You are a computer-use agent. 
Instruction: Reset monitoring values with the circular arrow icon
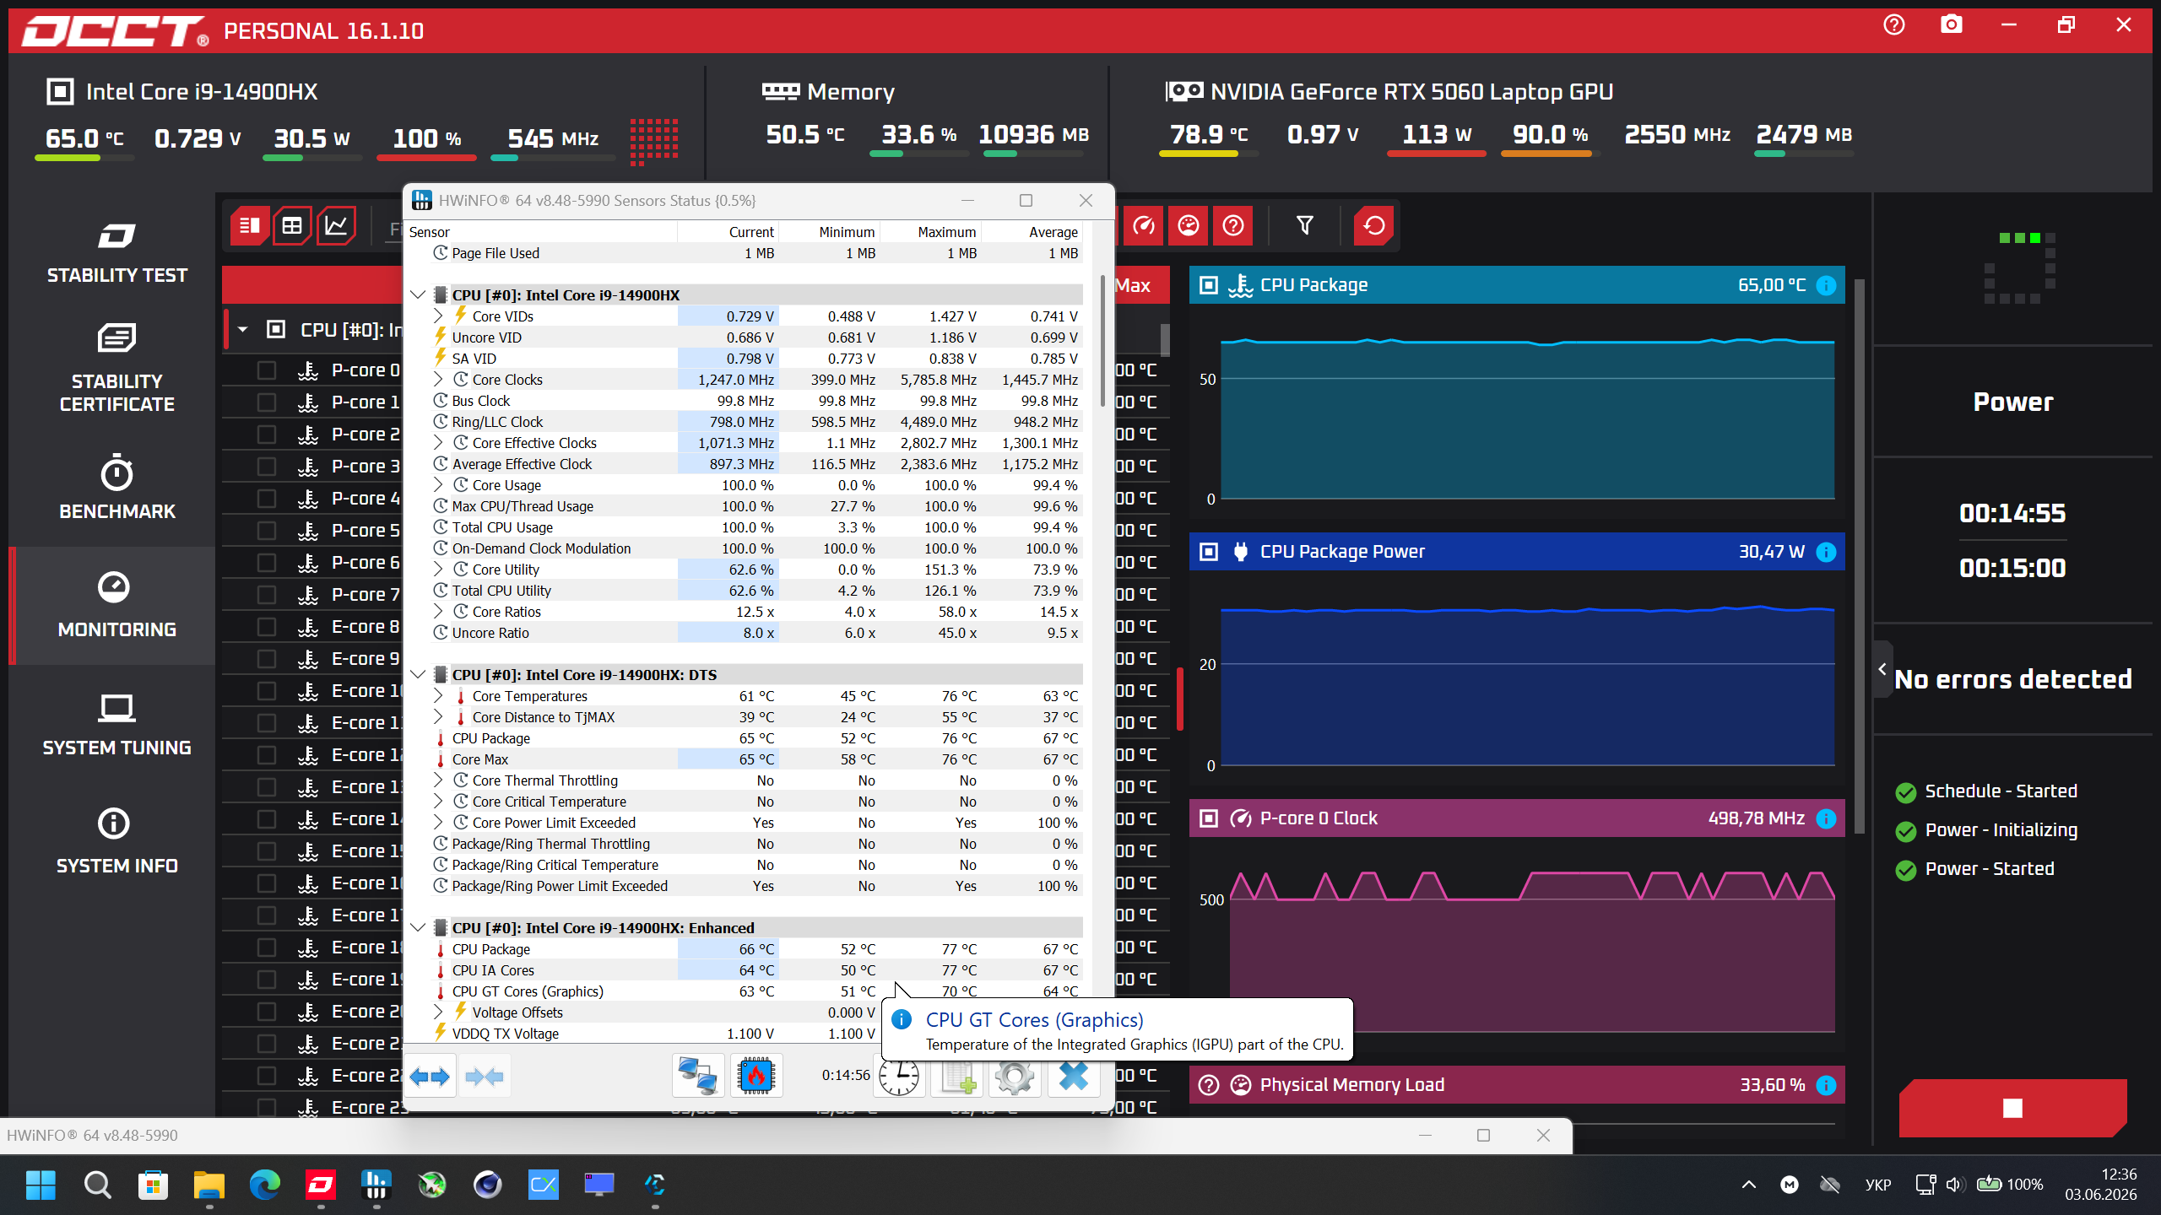pos(1374,225)
